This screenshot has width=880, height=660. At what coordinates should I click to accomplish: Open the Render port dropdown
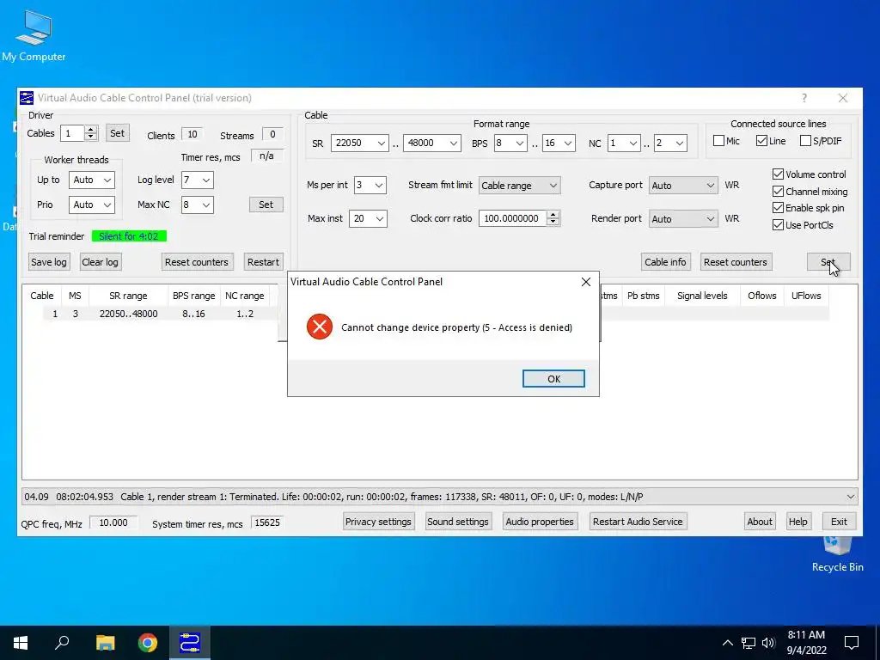coord(683,219)
